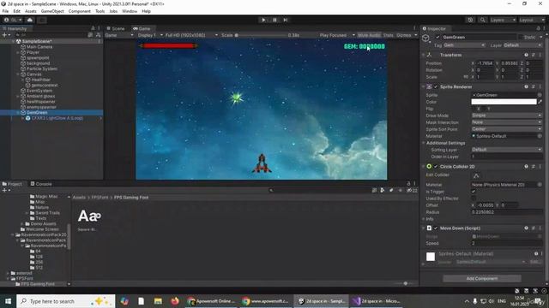Toggle Gizmos in Game view
The height and width of the screenshot is (308, 549).
(404, 35)
